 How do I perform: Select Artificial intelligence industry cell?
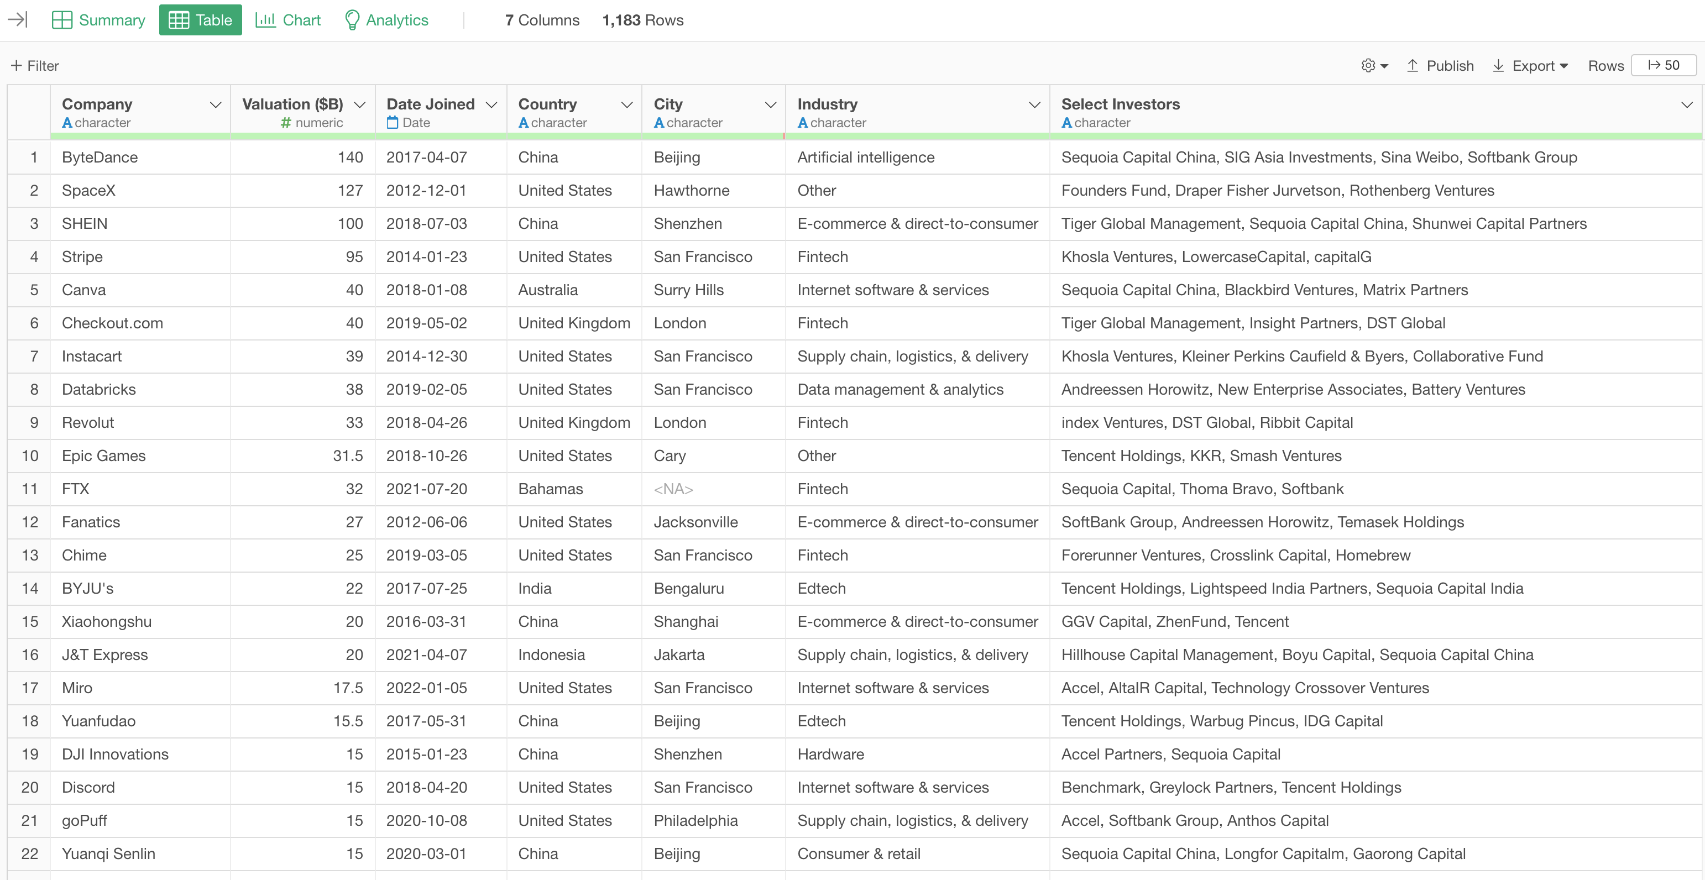click(918, 158)
